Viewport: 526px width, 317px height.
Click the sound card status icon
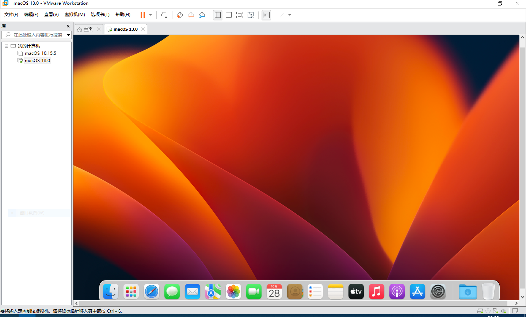[x=503, y=311]
